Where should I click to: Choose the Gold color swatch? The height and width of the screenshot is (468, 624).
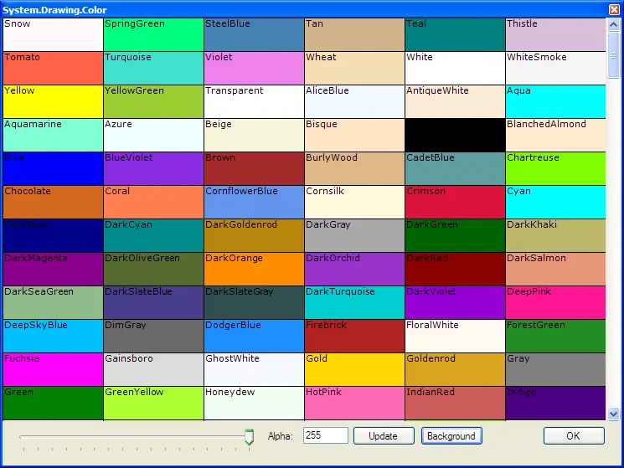pos(354,369)
